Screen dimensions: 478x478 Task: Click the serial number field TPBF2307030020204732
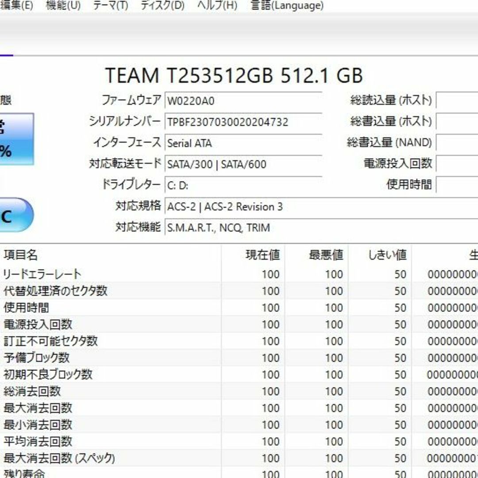point(243,122)
